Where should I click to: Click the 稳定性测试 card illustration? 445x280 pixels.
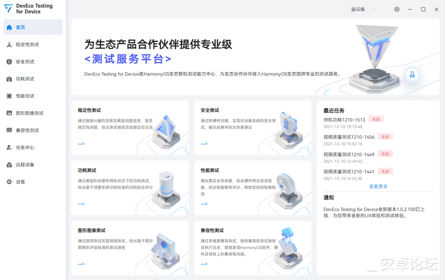[x=167, y=132]
